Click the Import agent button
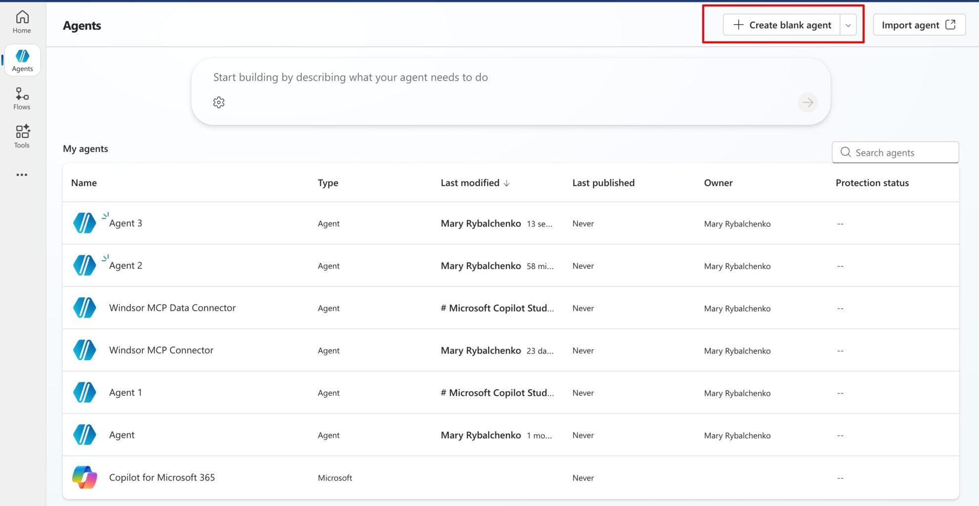979x506 pixels. pos(919,25)
